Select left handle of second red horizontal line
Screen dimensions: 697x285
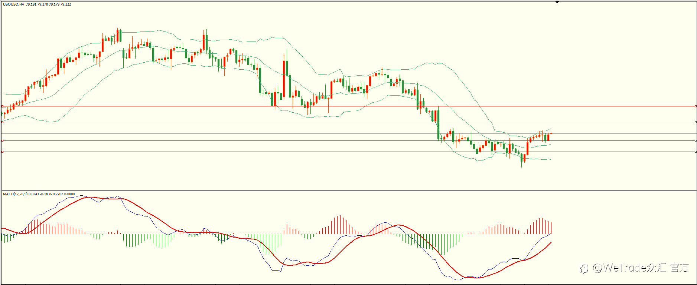[x=2, y=122]
